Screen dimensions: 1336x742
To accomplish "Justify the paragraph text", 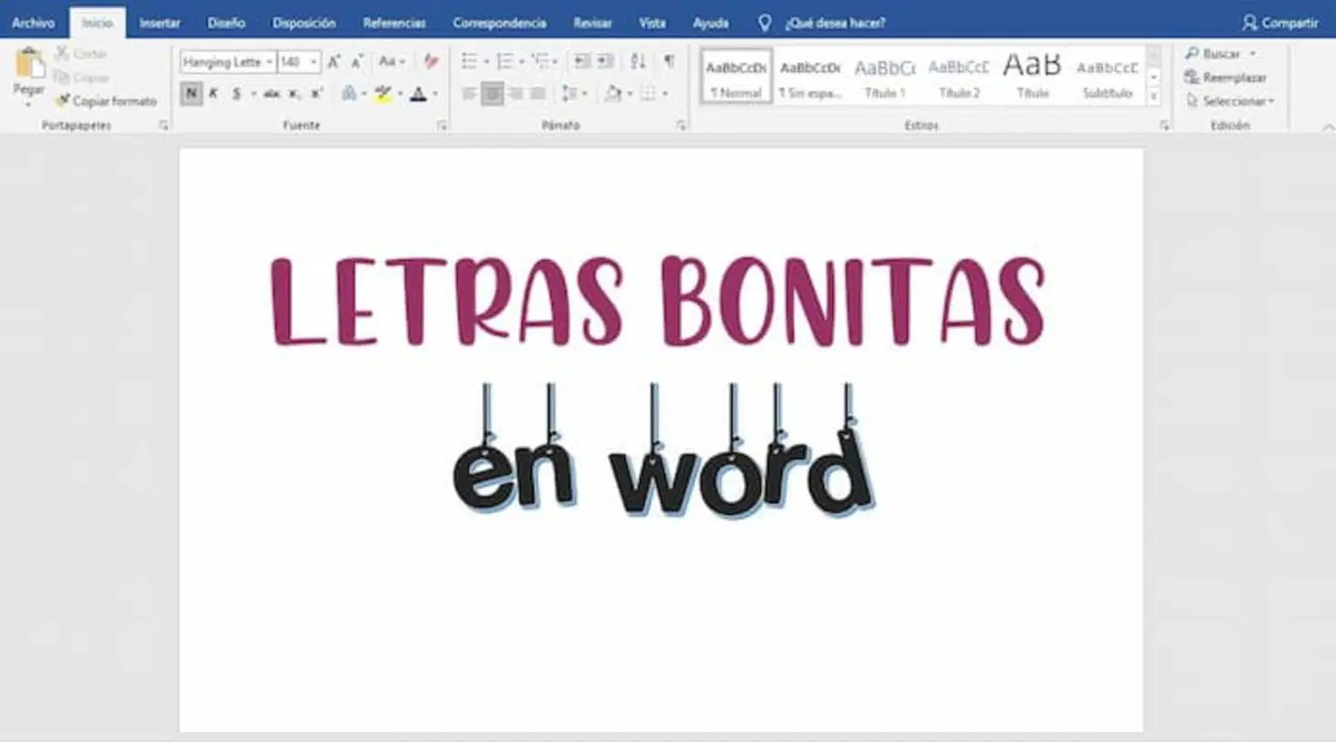I will (538, 93).
